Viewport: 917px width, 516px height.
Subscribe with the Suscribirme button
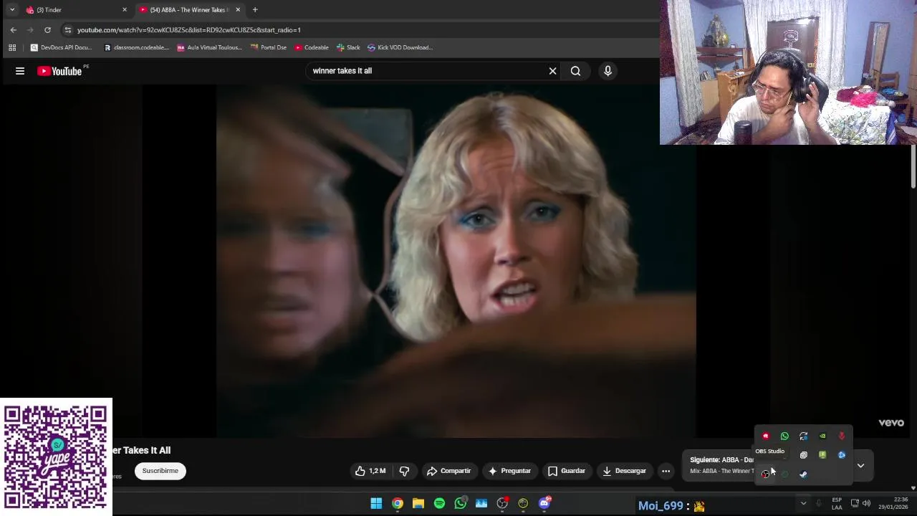tap(160, 471)
